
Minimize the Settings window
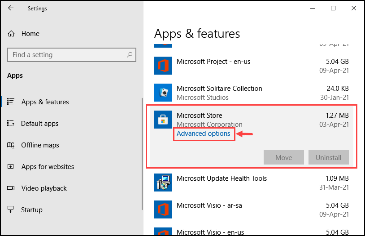tap(313, 8)
